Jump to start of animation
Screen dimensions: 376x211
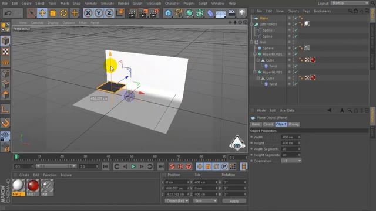tap(106, 166)
